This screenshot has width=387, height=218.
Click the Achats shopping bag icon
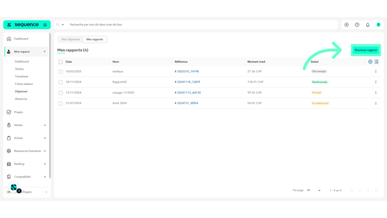point(9,138)
